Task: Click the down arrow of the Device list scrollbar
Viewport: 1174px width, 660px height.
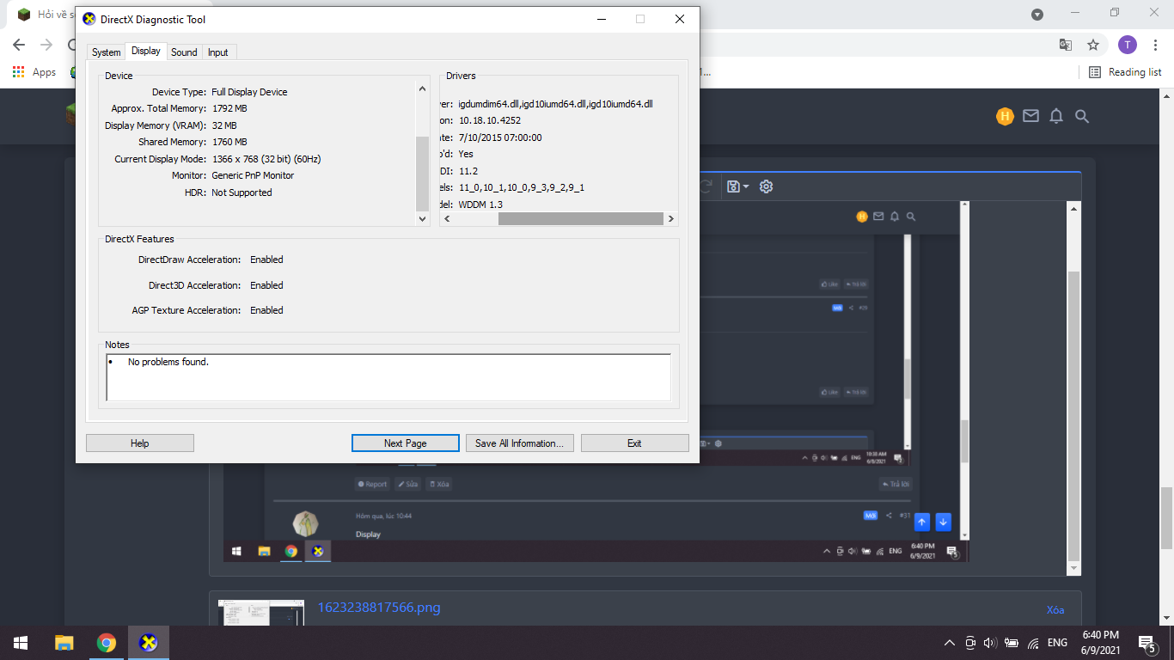Action: tap(422, 219)
